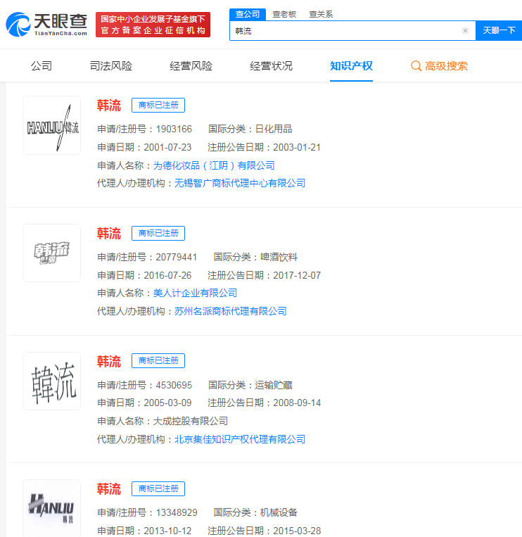
Task: Click 商标已注册 badge on the 日化用品 entry
Action: point(158,105)
